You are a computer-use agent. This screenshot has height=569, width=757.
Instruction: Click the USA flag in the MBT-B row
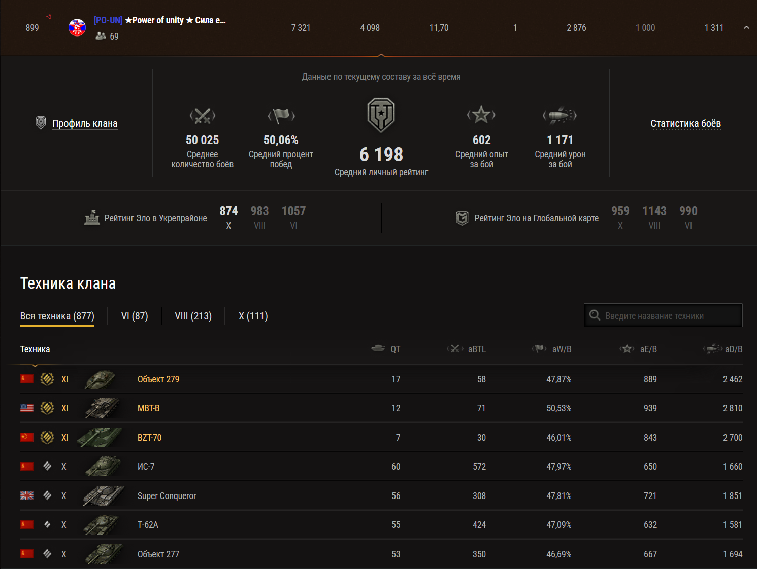click(27, 408)
